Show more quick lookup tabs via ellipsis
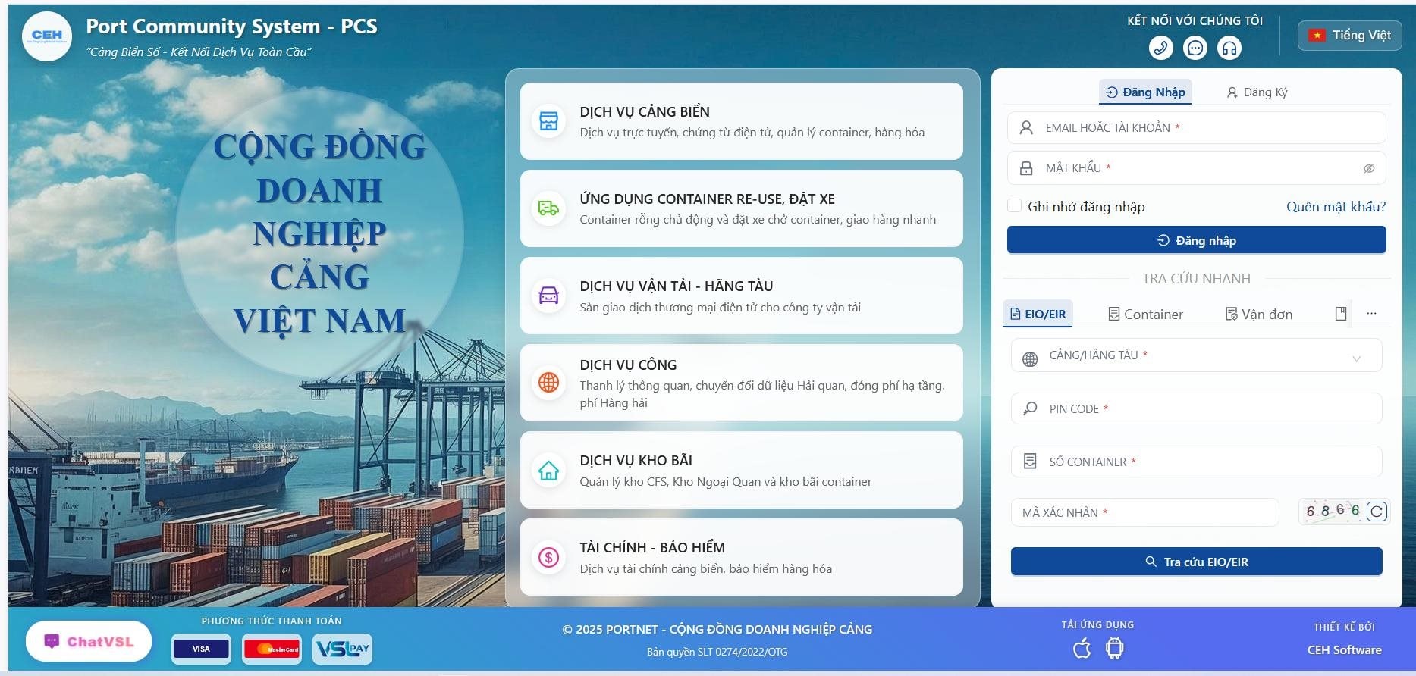Screen dimensions: 1416x676 1371,313
